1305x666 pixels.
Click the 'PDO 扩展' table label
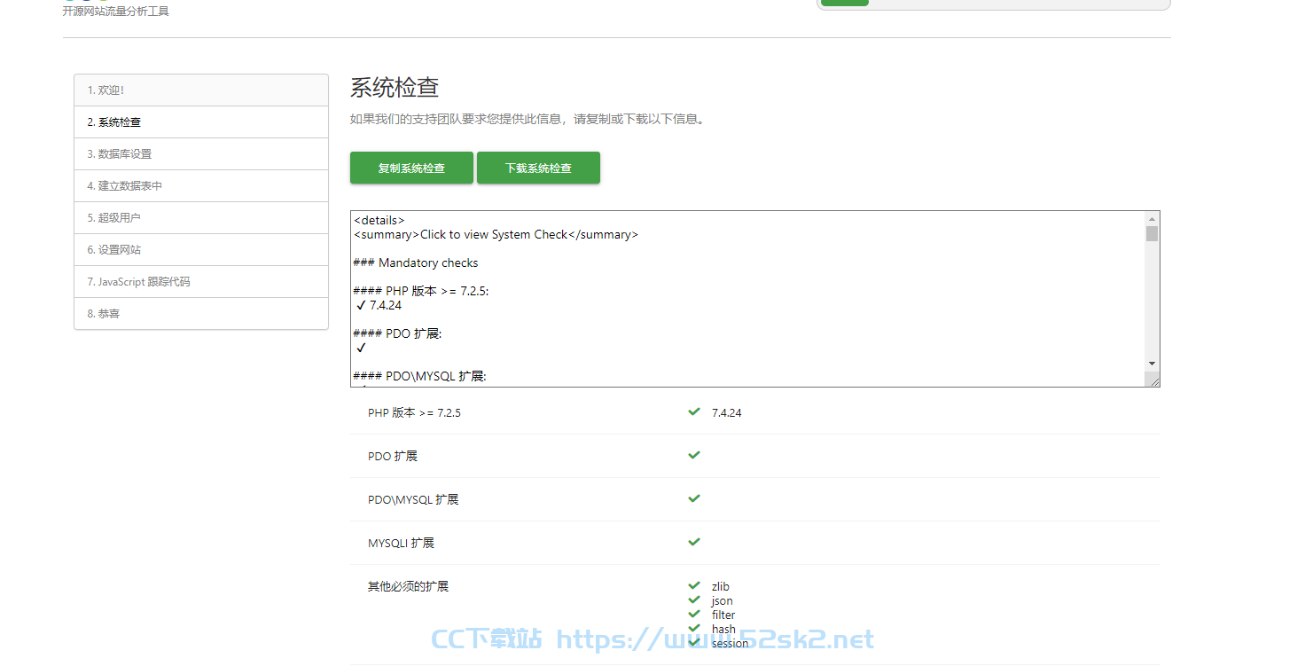pyautogui.click(x=393, y=457)
